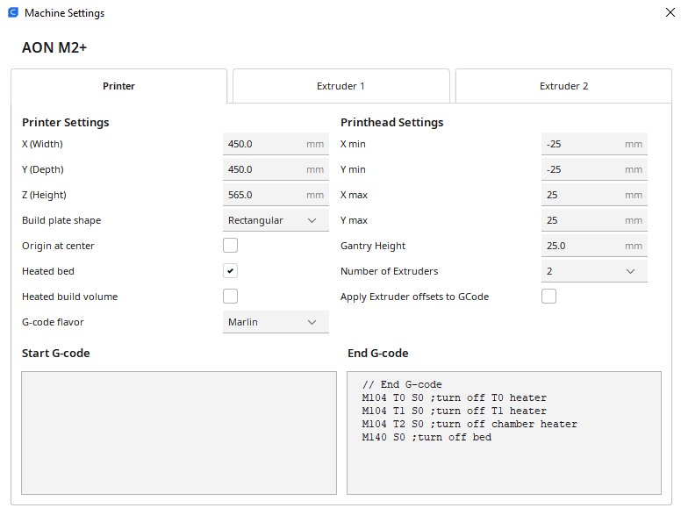
Task: Switch to the Printer tab
Action: click(118, 86)
